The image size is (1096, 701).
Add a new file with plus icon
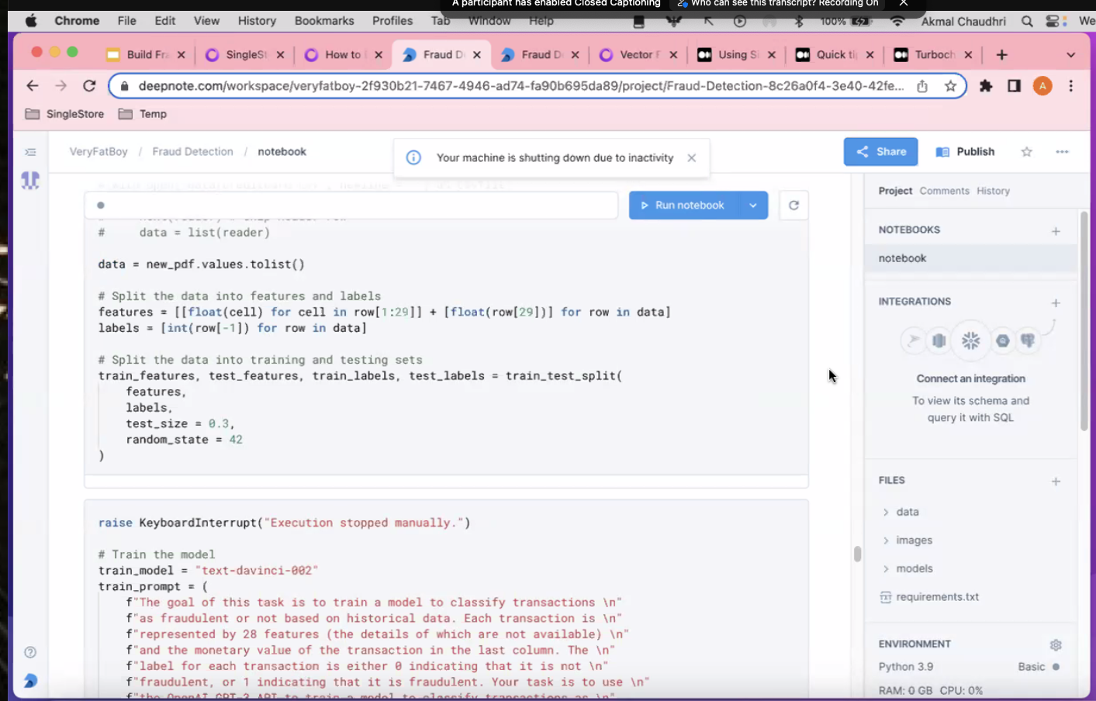pyautogui.click(x=1055, y=482)
